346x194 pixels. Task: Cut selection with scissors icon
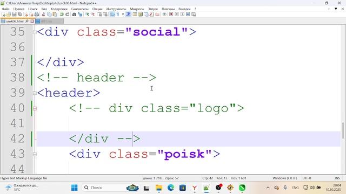coord(43,15)
